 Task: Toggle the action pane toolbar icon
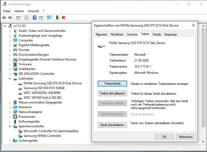41,18
